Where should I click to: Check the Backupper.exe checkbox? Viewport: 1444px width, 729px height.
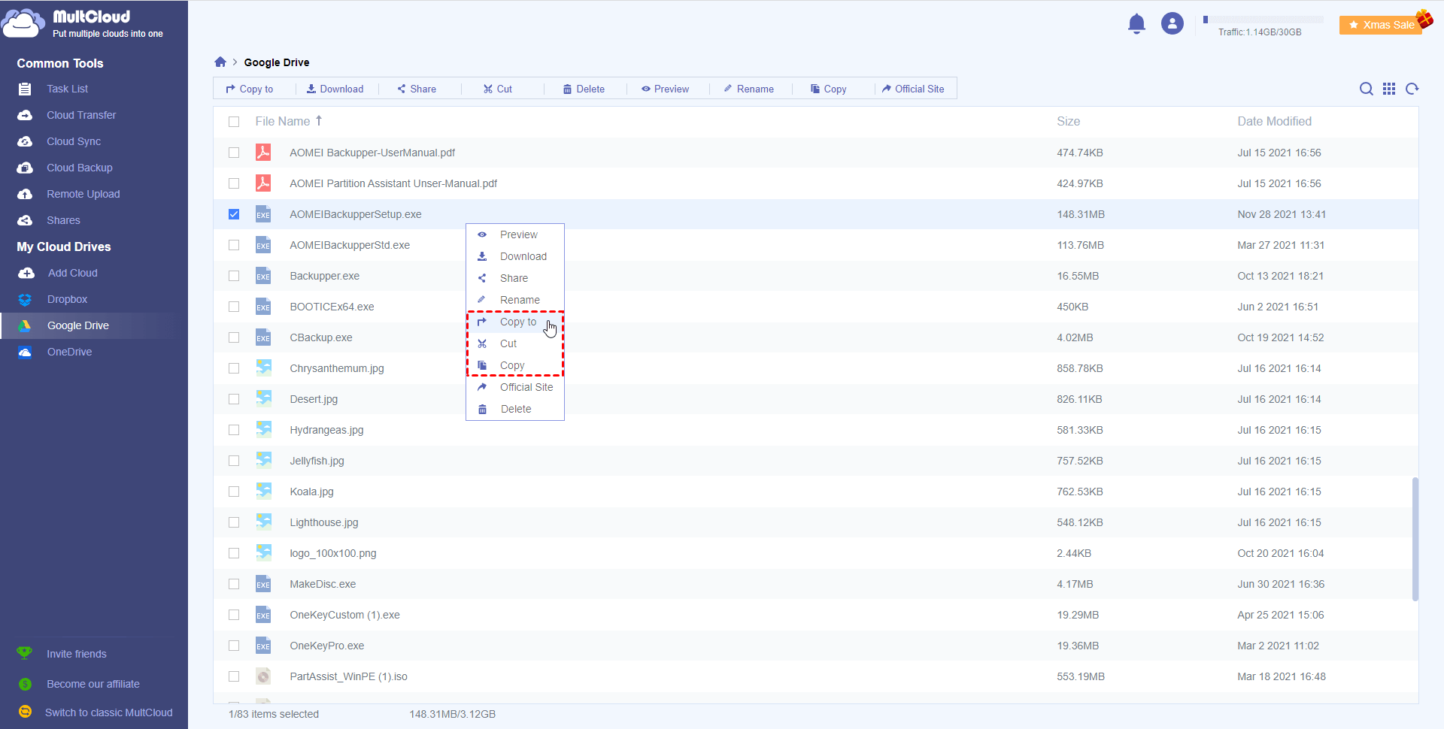point(234,276)
